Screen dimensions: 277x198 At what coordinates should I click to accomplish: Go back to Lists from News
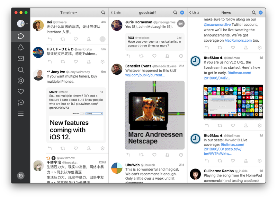194,13
